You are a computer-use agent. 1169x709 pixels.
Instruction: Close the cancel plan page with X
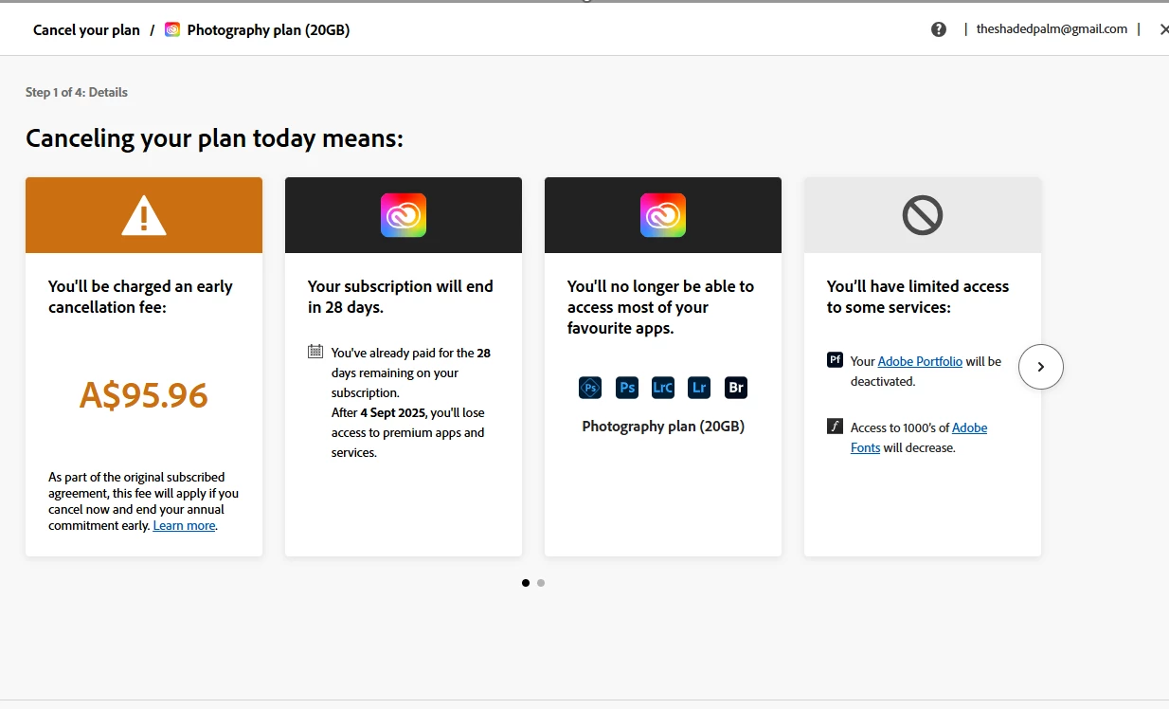pos(1164,29)
